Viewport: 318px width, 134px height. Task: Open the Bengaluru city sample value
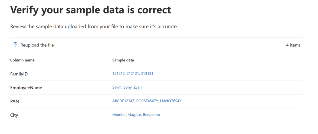pos(152,115)
